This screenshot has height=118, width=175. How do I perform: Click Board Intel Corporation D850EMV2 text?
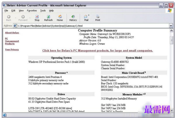[129, 77]
